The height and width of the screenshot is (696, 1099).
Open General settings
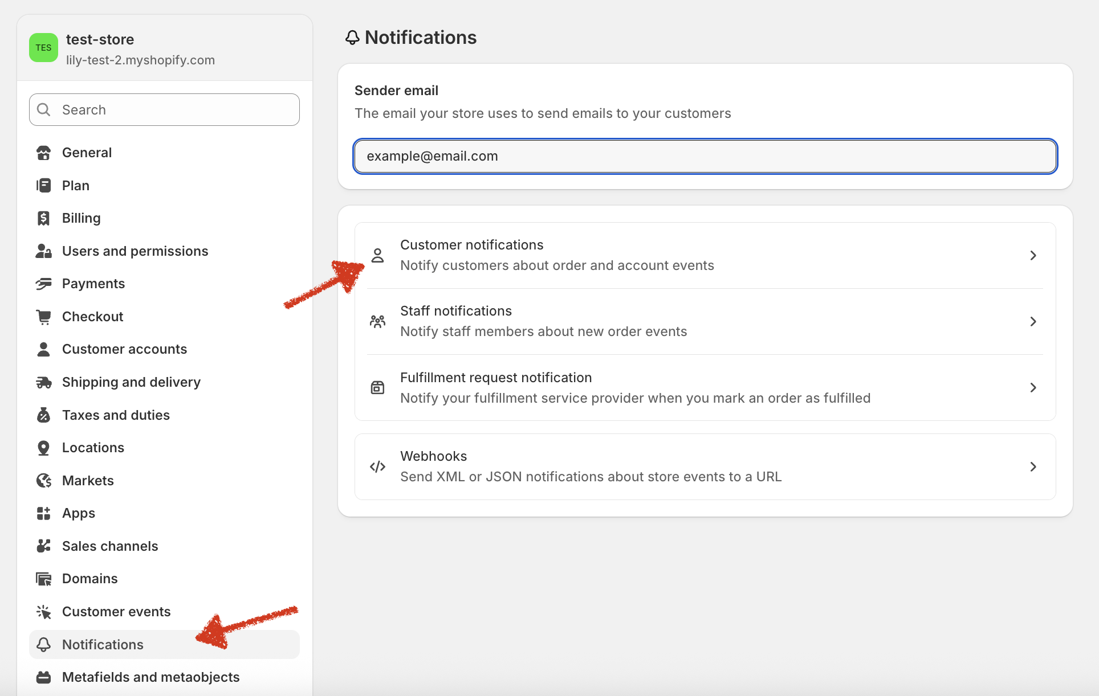164,153
